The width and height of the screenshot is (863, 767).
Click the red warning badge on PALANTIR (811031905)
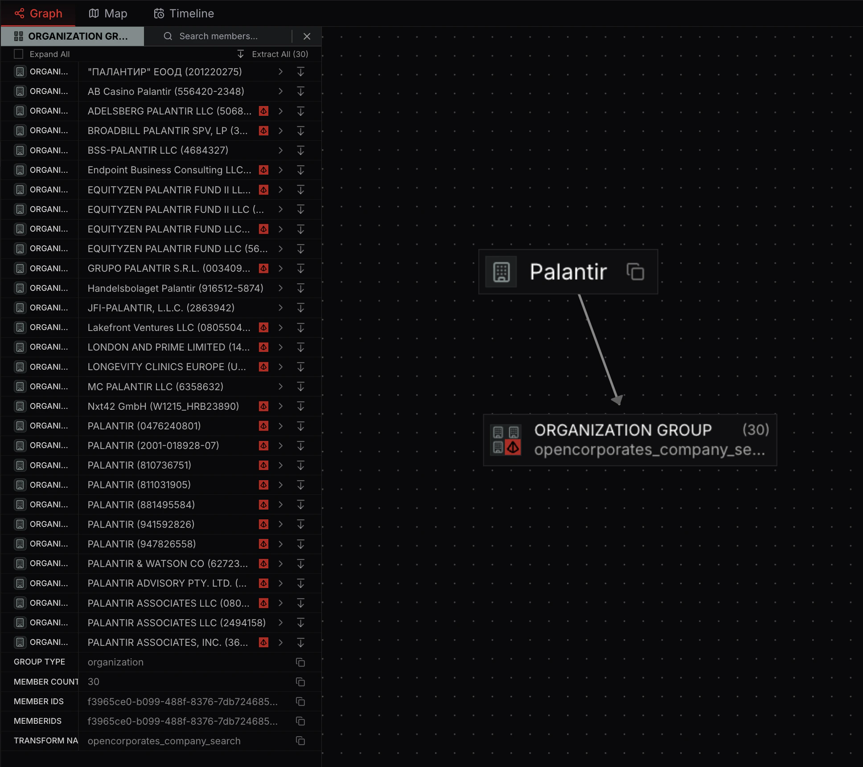(264, 485)
